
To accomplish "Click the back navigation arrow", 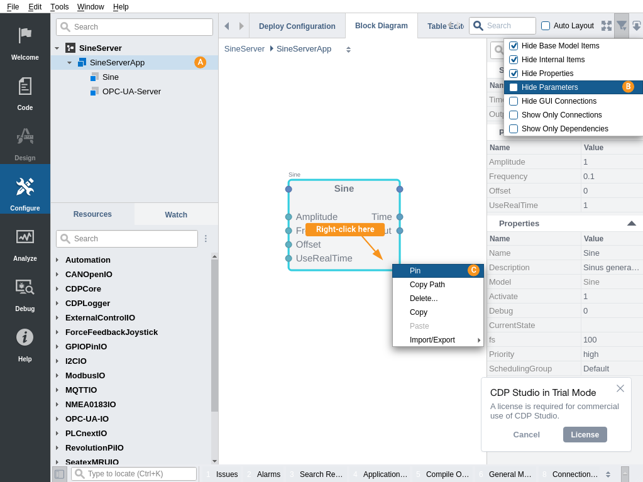I will tap(226, 26).
